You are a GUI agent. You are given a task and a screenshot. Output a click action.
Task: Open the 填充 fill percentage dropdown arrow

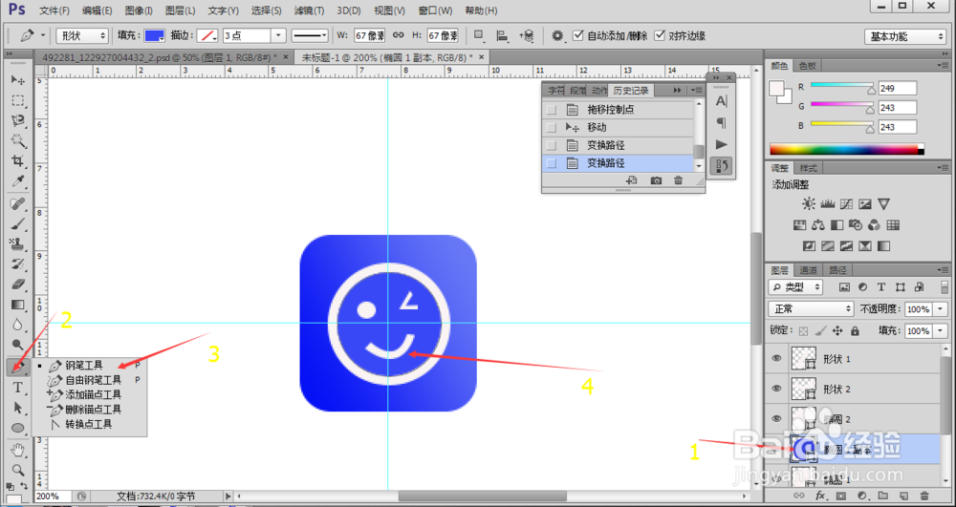pyautogui.click(x=942, y=331)
